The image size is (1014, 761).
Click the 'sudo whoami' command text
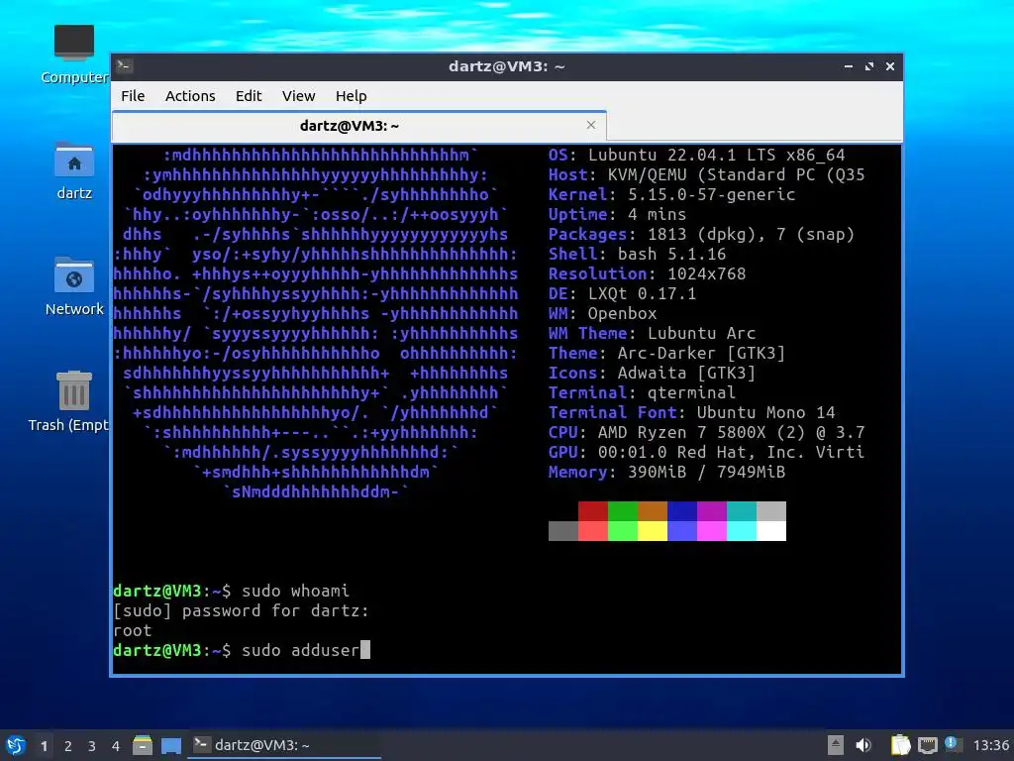295,591
